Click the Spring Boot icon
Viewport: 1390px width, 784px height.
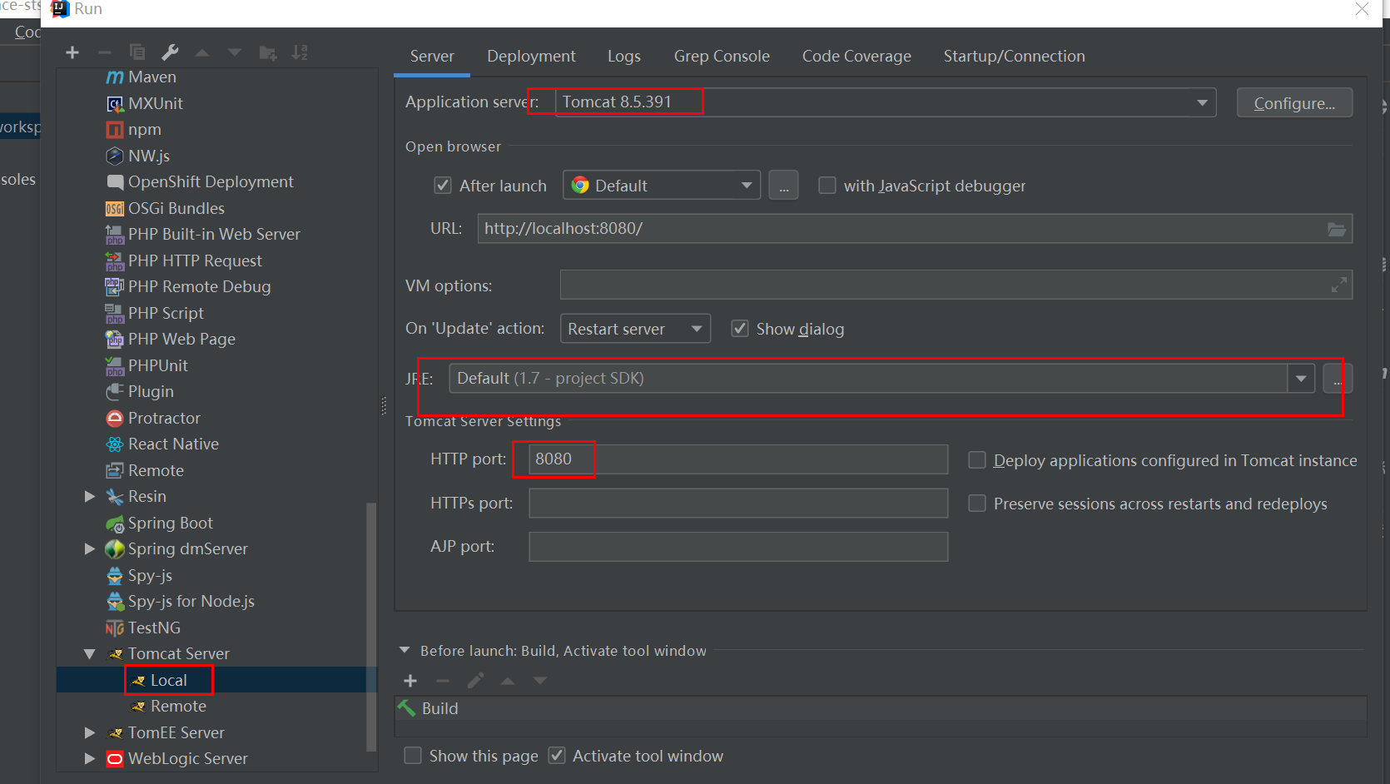coord(115,523)
